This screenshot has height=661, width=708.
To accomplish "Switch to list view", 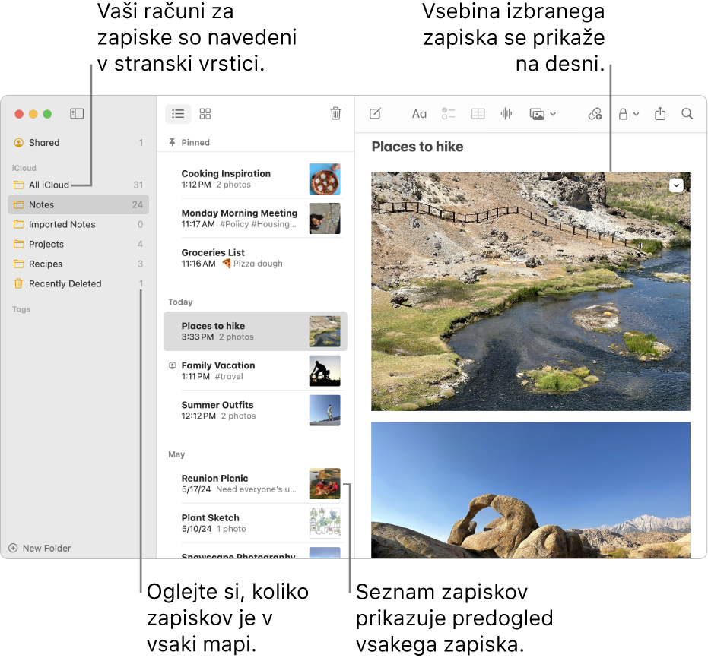I will pos(178,114).
